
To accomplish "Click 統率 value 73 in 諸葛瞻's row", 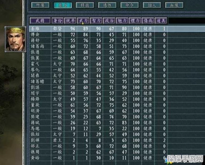I will (x=73, y=82).
